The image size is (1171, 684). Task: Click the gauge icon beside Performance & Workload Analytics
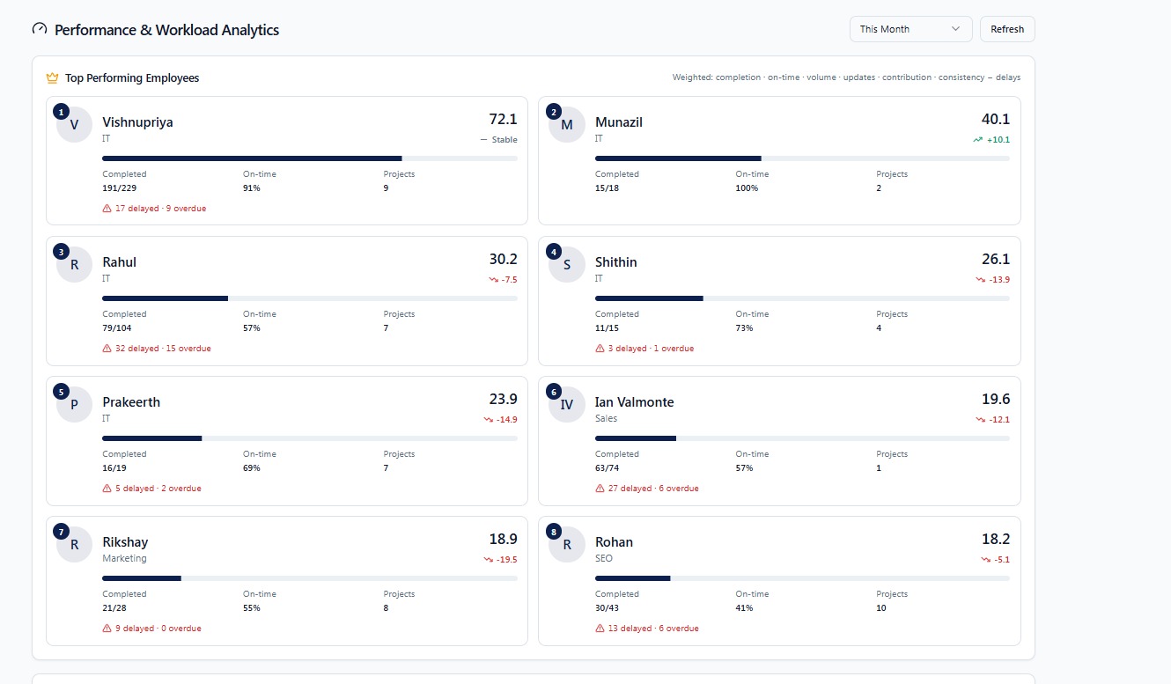(40, 29)
